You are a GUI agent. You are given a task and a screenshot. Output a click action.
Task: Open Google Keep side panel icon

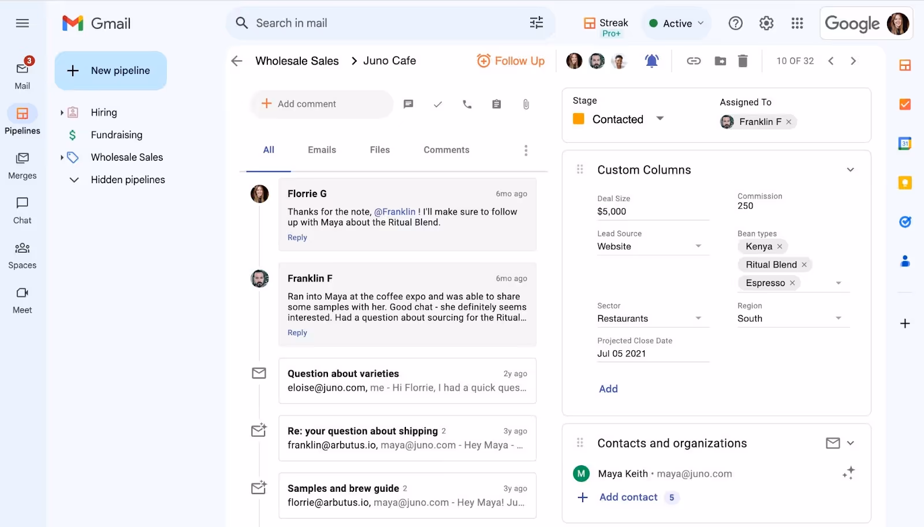pyautogui.click(x=905, y=183)
